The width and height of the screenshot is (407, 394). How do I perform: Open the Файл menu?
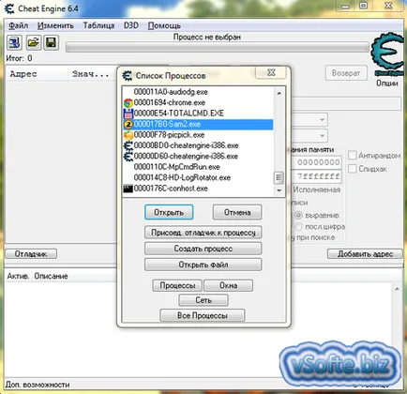(x=18, y=25)
